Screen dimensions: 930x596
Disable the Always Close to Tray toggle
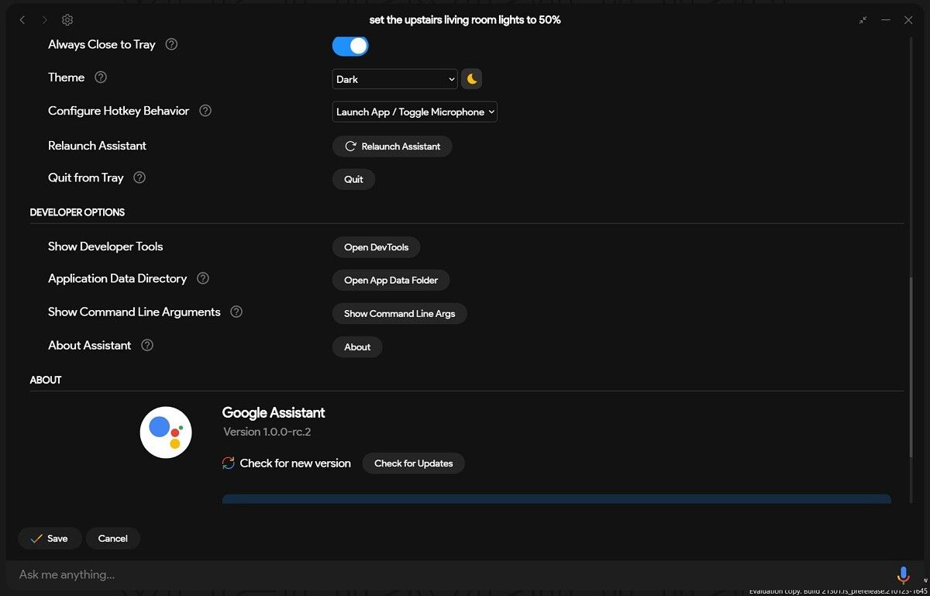[350, 46]
